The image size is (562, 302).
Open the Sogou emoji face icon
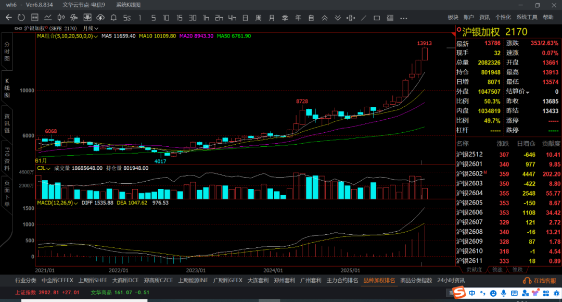pyautogui.click(x=493, y=293)
